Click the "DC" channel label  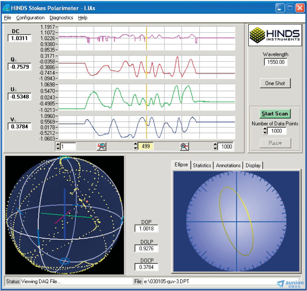[16, 31]
